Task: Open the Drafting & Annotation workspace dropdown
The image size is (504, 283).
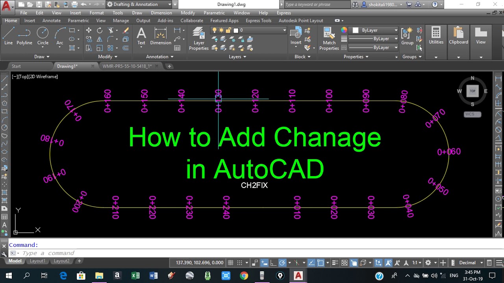Action: coord(139,4)
